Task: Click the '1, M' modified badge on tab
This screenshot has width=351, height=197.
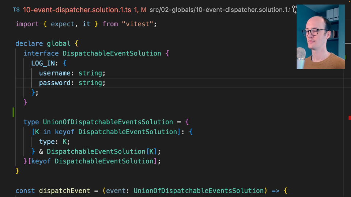Action: tap(140, 10)
